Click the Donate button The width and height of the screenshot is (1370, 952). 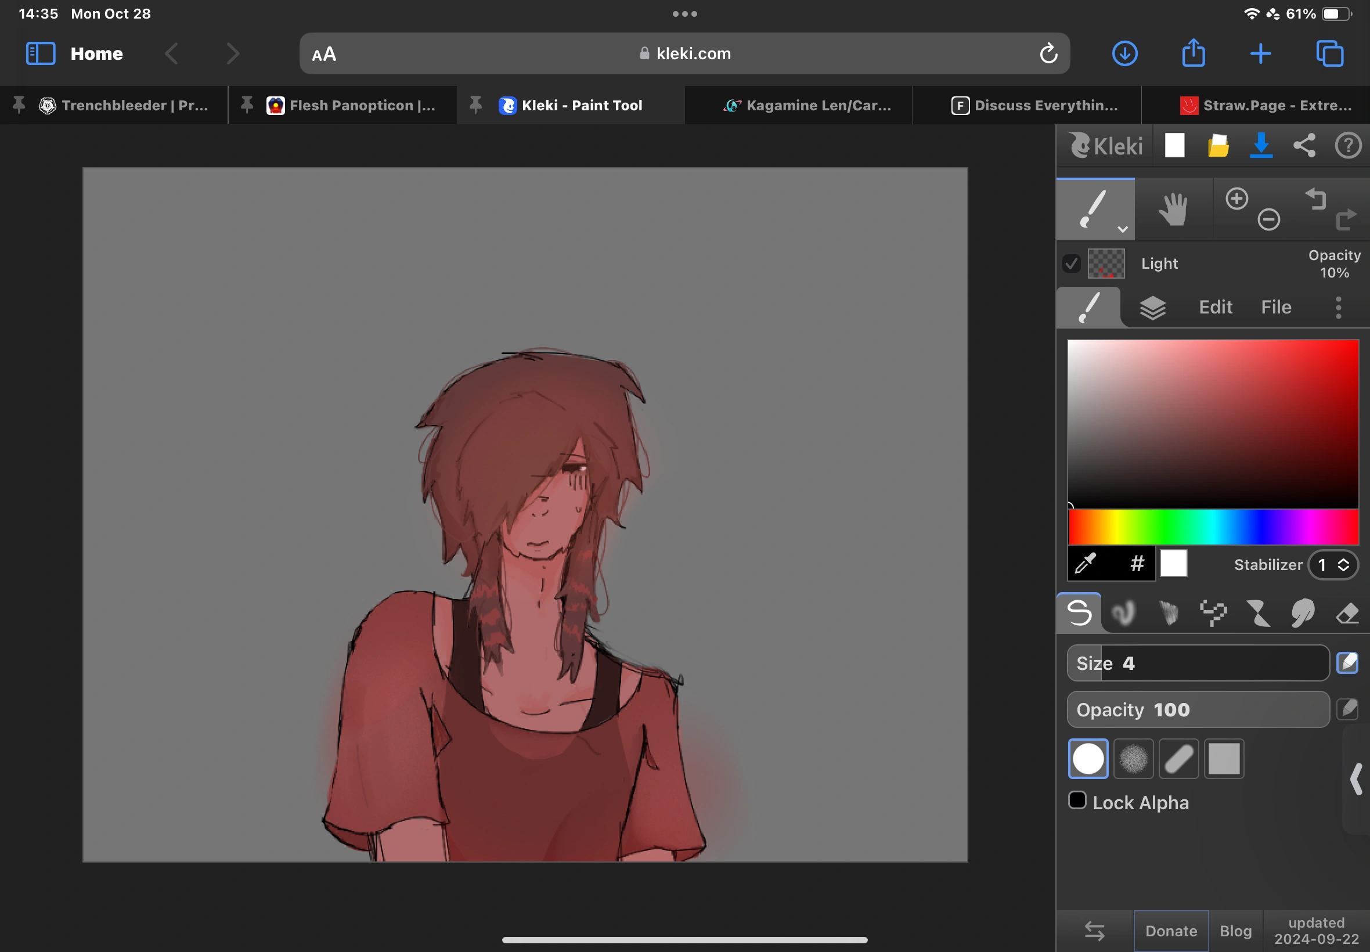pyautogui.click(x=1170, y=930)
